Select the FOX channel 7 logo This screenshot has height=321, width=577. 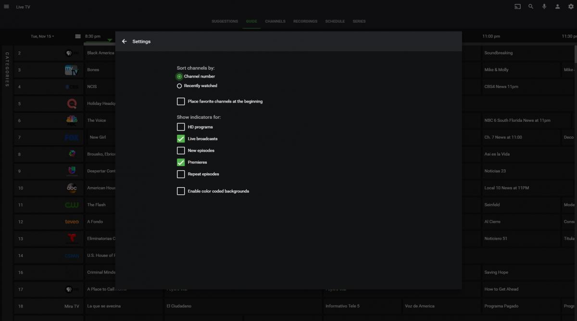(72, 138)
